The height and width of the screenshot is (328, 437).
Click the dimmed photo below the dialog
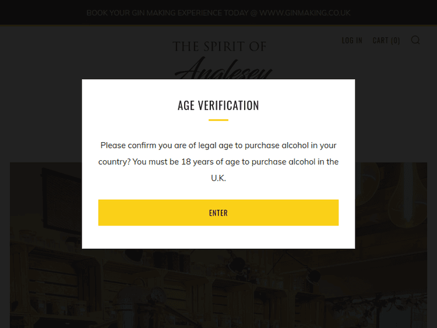[218, 288]
